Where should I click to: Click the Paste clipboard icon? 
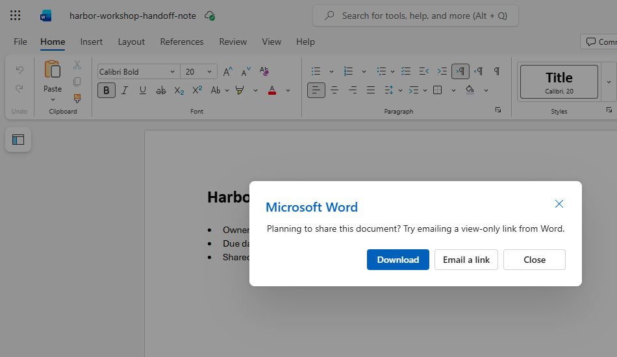click(53, 69)
